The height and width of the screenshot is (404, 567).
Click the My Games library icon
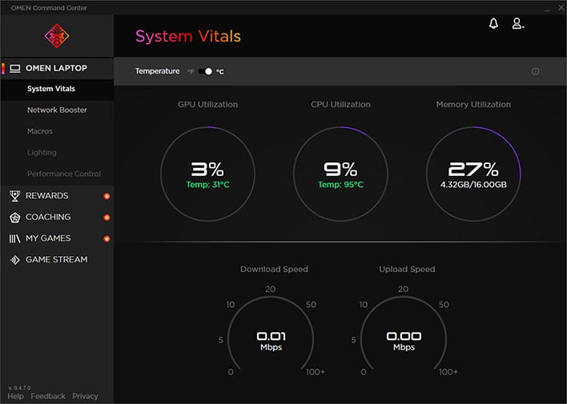coord(15,239)
